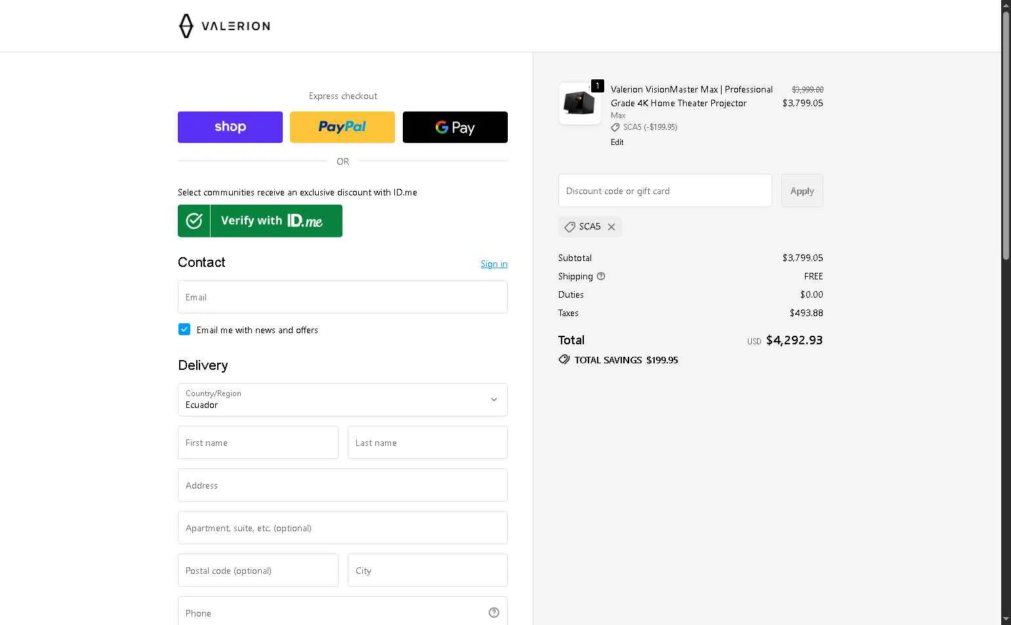The image size is (1011, 625).
Task: Open the projector product thumbnail
Action: point(580,104)
